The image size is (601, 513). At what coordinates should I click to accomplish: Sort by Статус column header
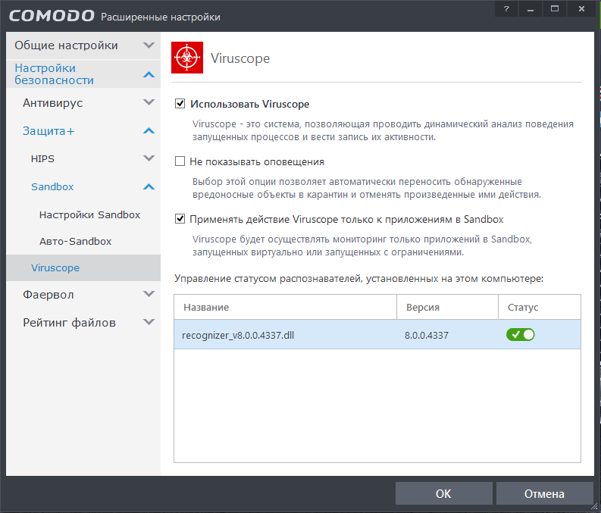[540, 307]
